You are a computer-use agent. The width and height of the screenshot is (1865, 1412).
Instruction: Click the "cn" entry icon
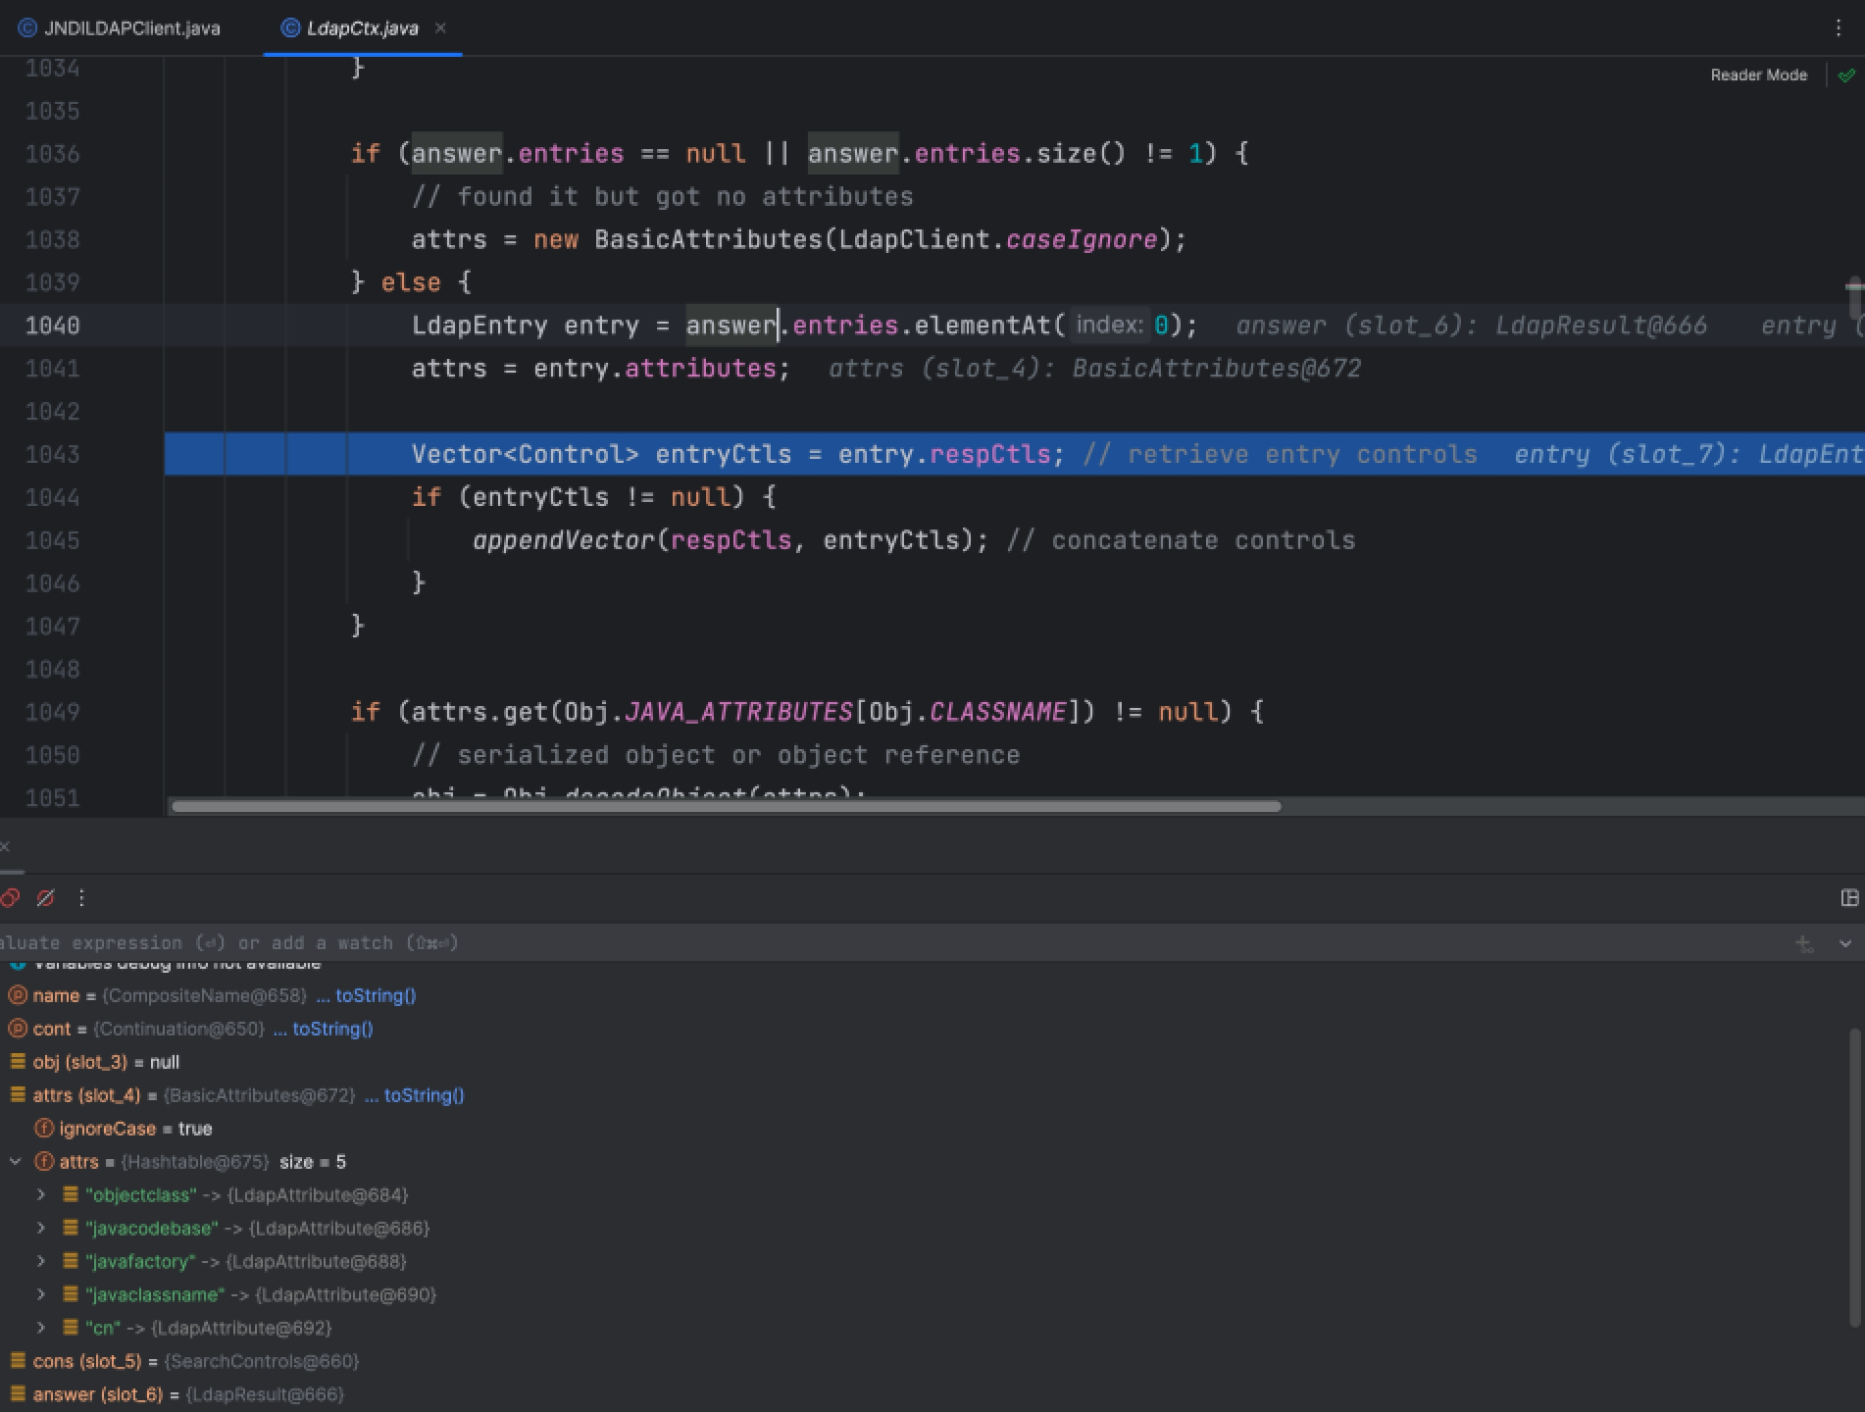(x=71, y=1329)
